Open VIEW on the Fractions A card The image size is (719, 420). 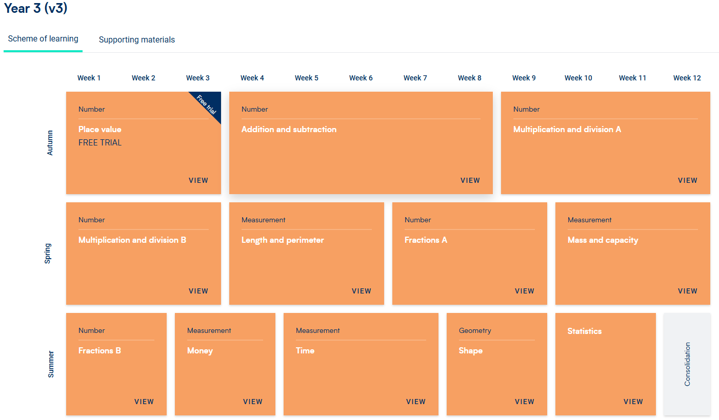(x=524, y=291)
